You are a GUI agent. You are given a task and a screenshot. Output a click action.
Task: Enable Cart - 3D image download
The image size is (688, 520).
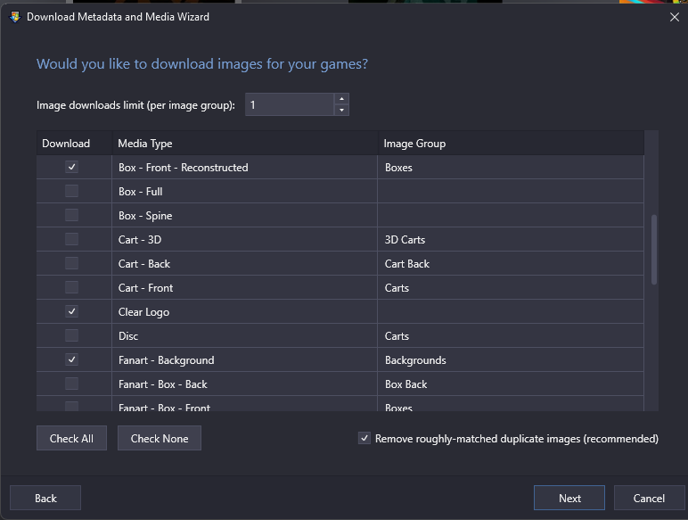(71, 239)
